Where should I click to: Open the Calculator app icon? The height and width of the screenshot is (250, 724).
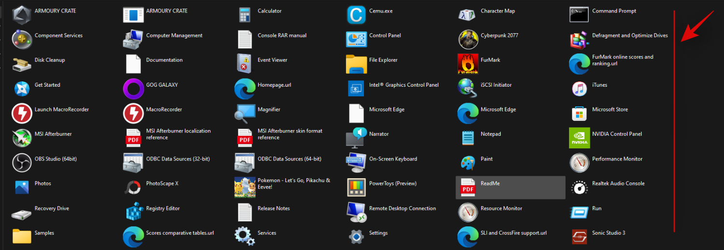click(245, 14)
